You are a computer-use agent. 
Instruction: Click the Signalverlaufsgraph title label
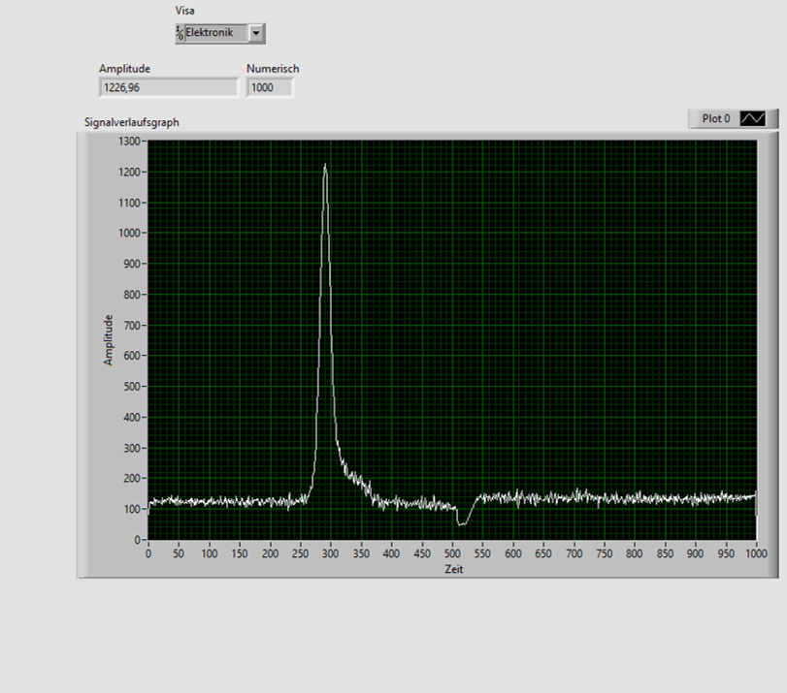(x=132, y=123)
